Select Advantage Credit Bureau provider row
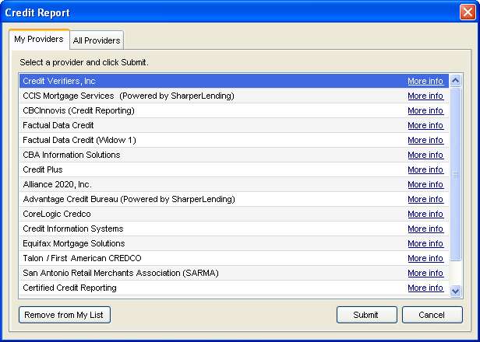The image size is (480, 342). [129, 199]
